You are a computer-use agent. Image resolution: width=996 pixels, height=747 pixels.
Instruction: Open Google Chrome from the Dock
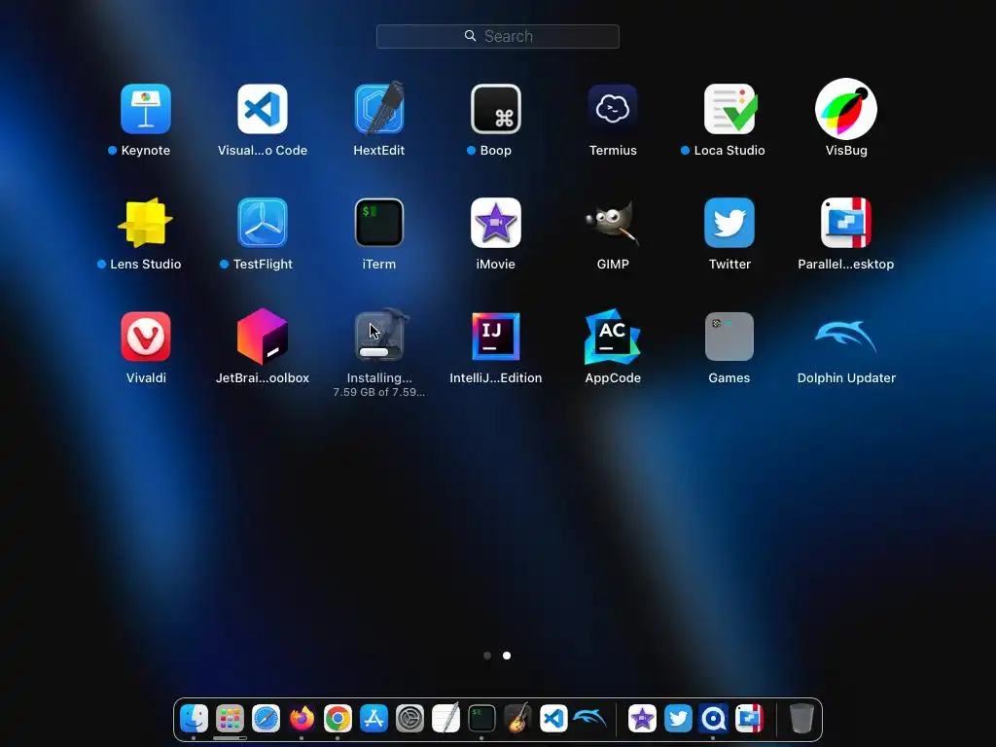click(338, 719)
